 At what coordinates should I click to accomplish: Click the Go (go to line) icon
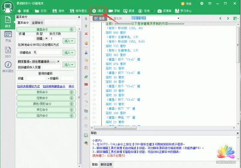(x=86, y=111)
